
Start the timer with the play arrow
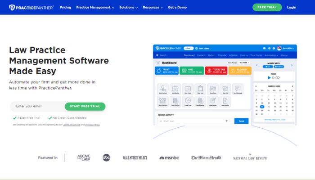[x=269, y=78]
